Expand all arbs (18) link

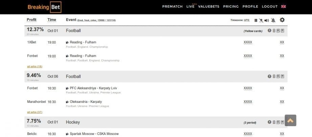pyautogui.click(x=35, y=66)
